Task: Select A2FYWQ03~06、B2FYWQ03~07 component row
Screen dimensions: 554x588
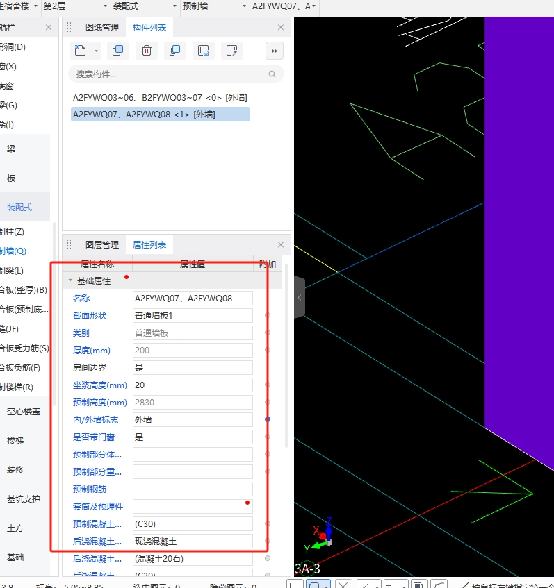Action: (160, 98)
